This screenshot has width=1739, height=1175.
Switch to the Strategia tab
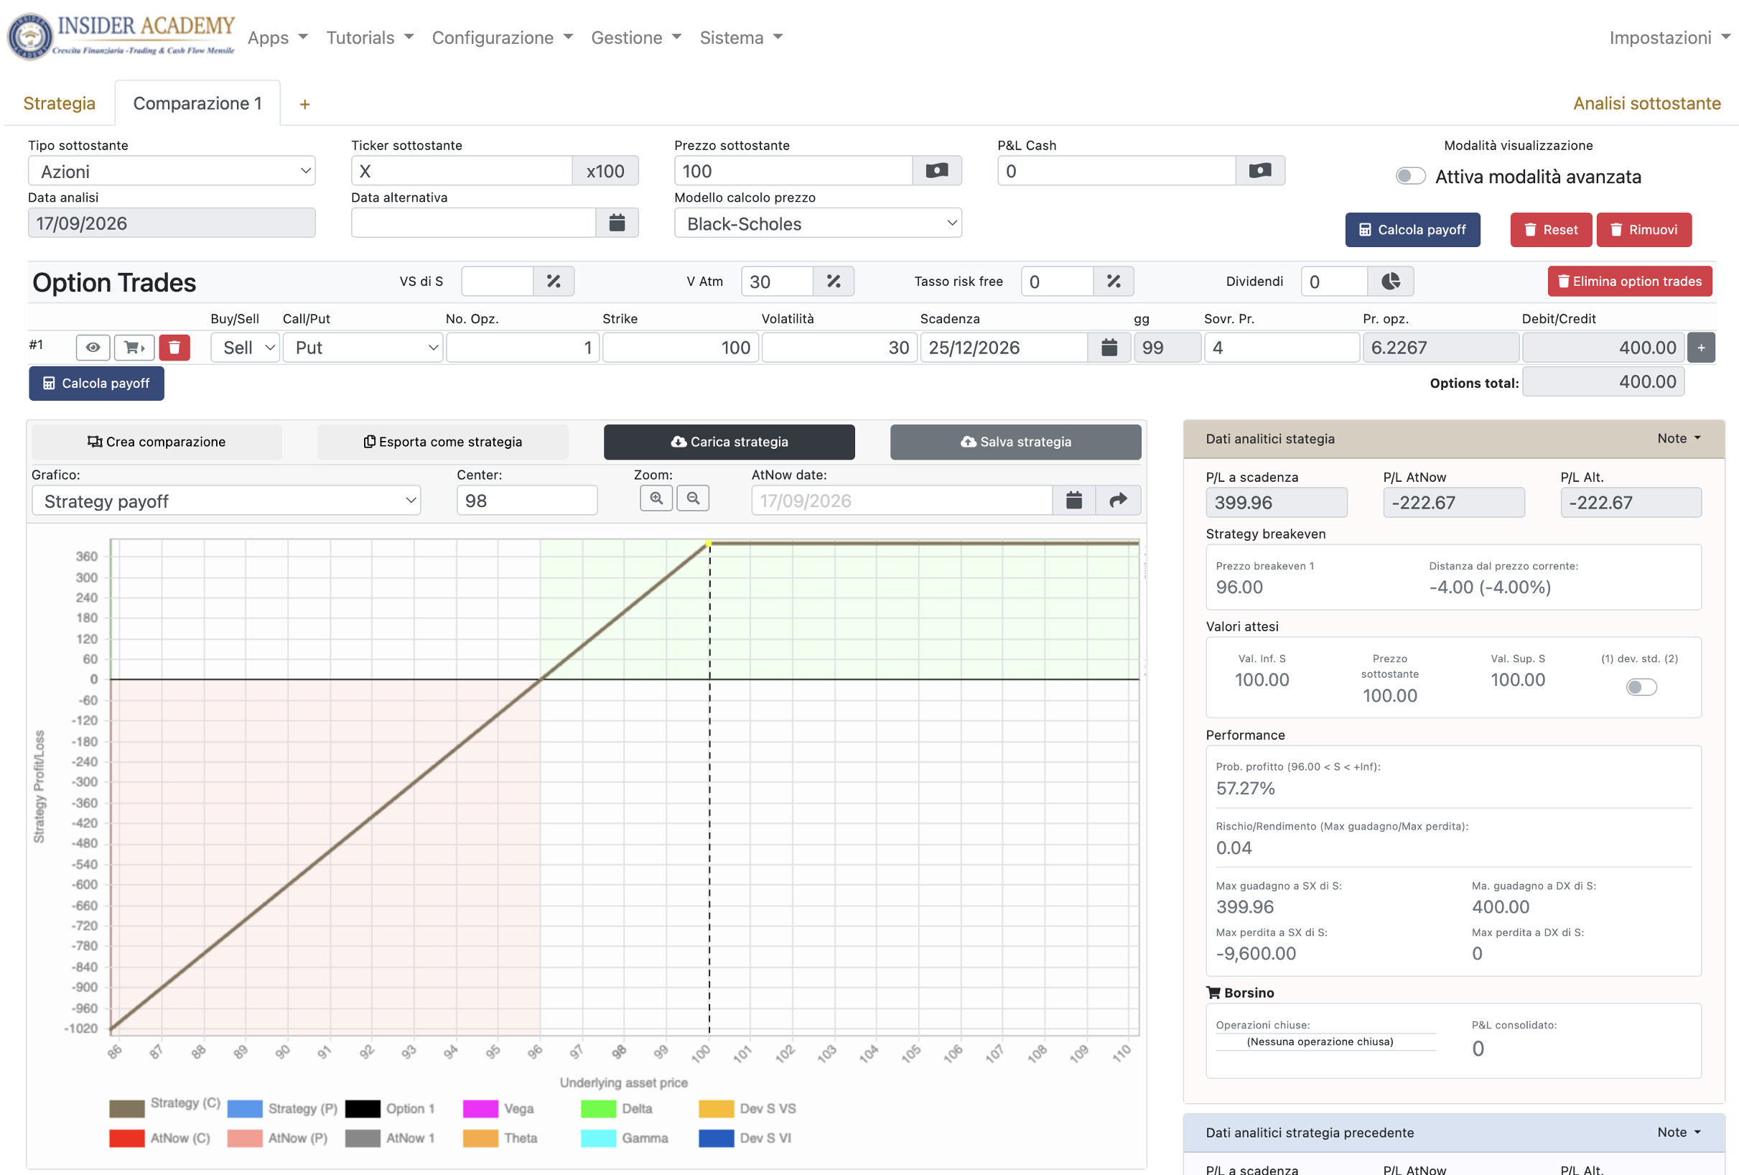[59, 103]
